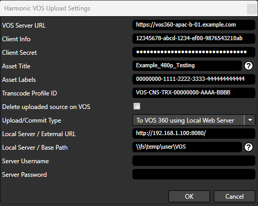Click the 'VOS Server URL' label
This screenshot has height=206, width=258.
[x=24, y=26]
